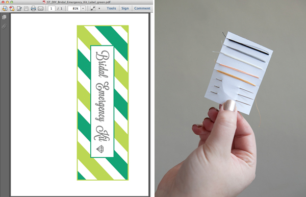Click the page number input field
The image size is (306, 197).
[52, 8]
